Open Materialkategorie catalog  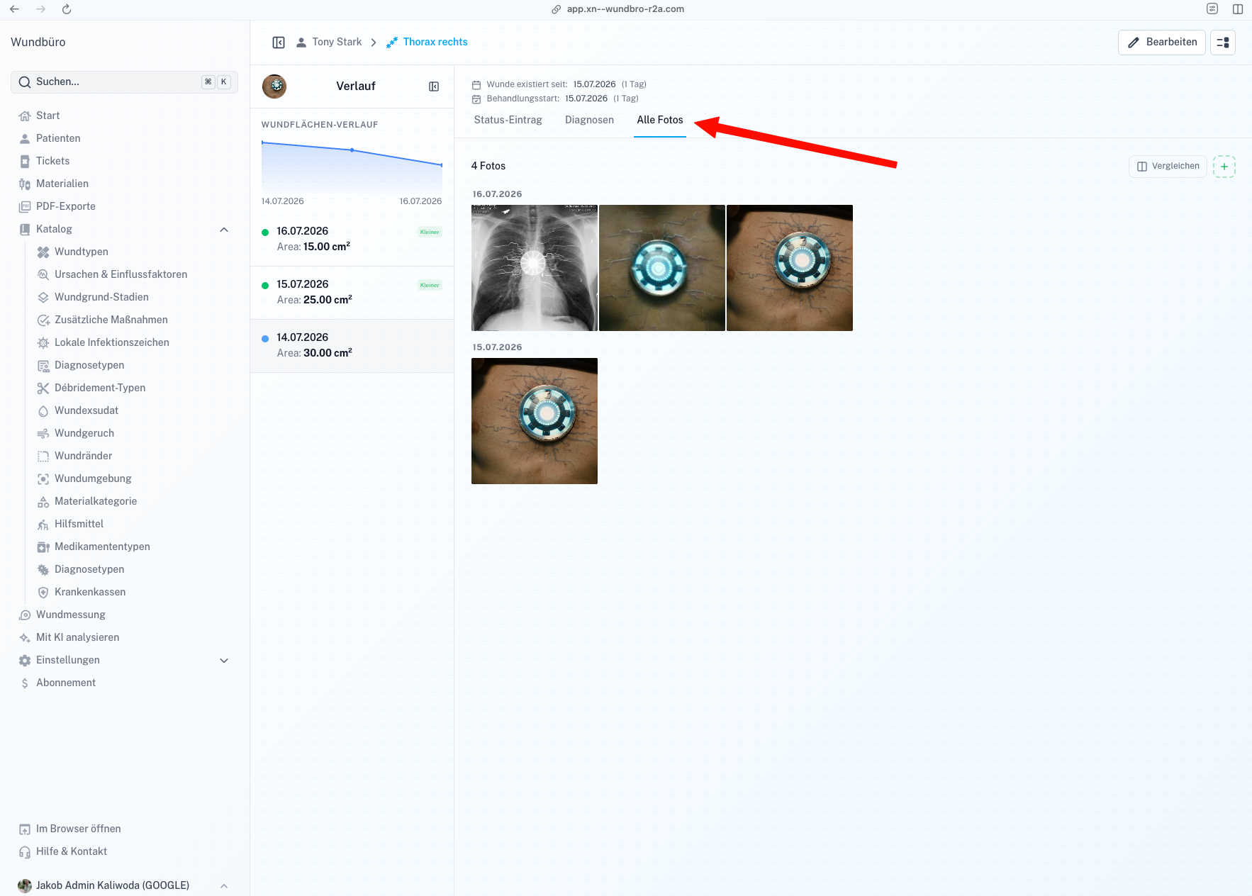pos(96,501)
